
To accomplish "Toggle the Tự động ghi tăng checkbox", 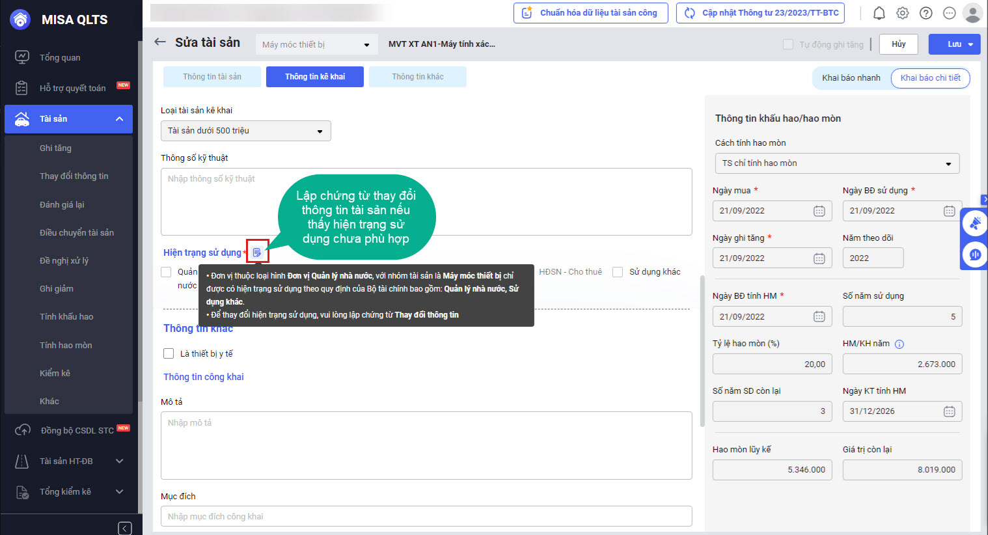I will coord(788,44).
